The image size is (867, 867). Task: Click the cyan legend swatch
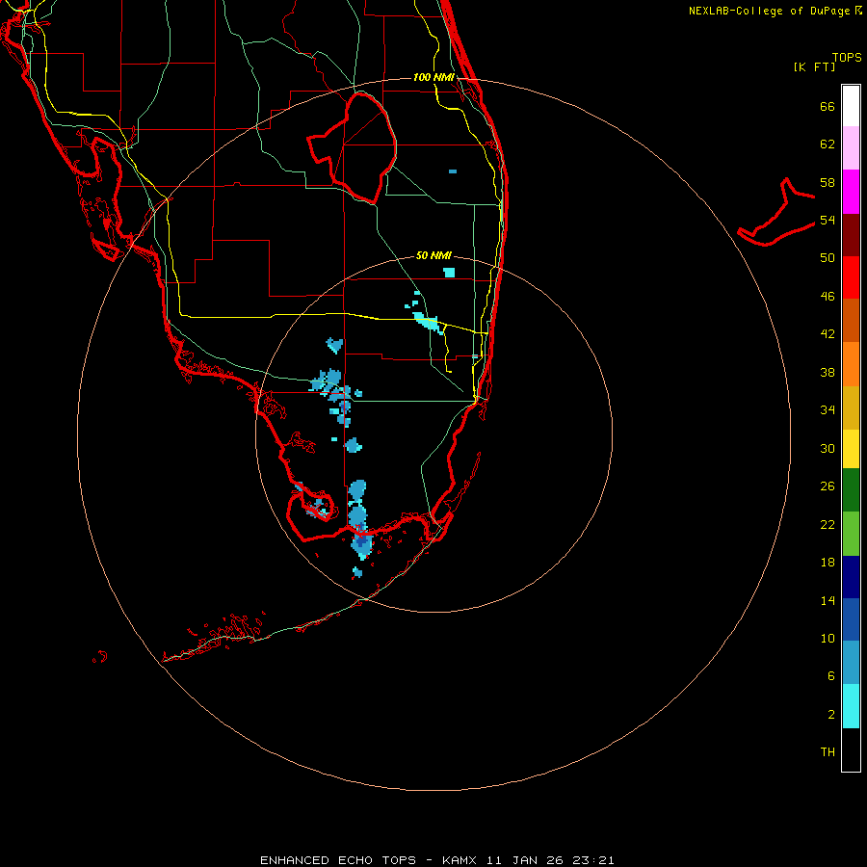851,706
